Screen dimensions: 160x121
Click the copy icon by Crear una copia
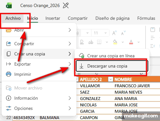tap(9, 54)
